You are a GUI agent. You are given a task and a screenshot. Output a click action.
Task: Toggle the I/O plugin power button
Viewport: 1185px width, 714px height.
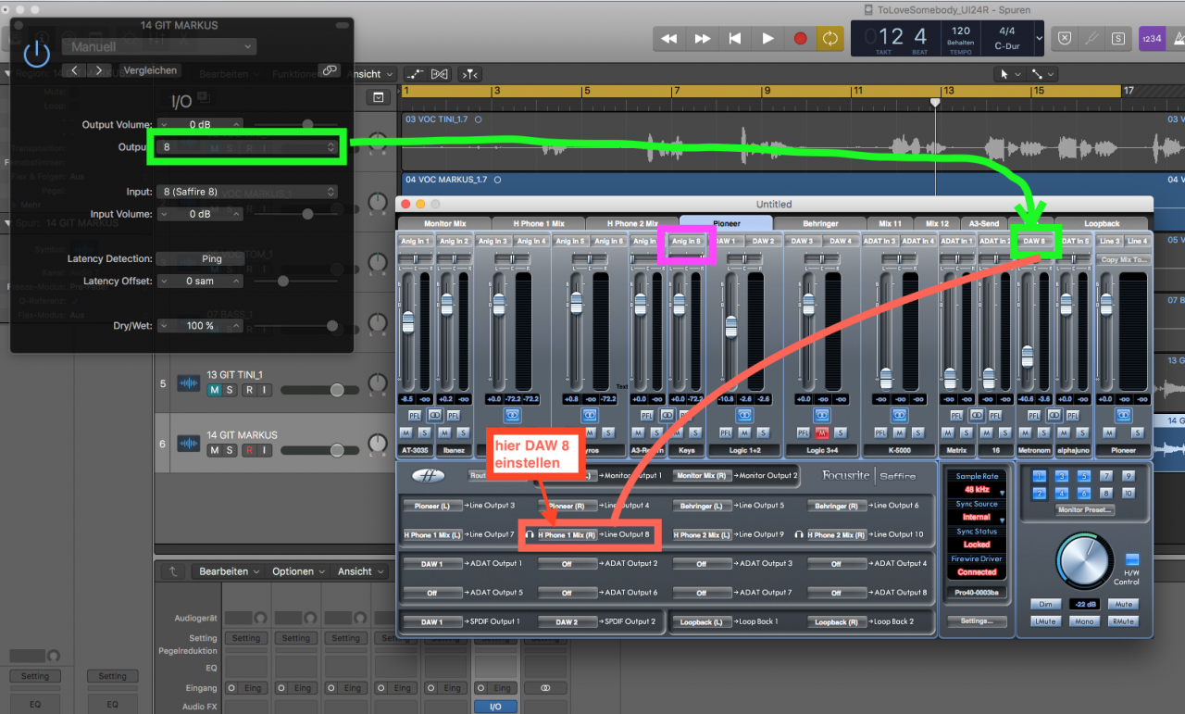(x=36, y=54)
